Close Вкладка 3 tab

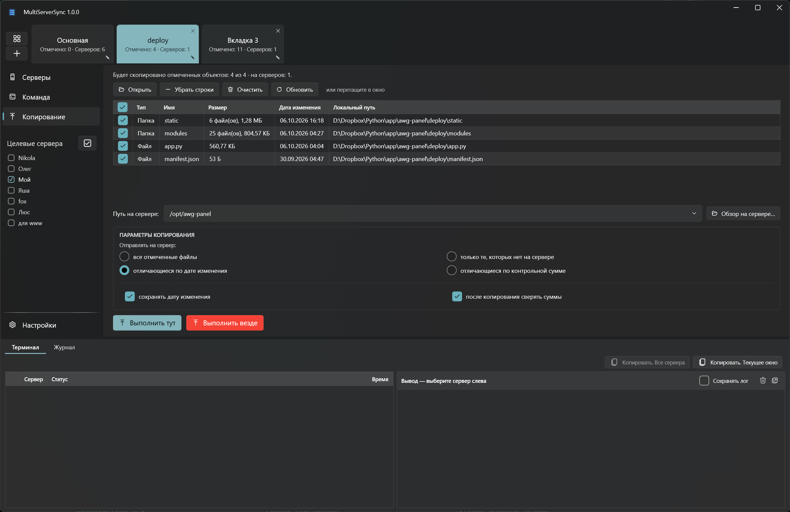(x=278, y=31)
